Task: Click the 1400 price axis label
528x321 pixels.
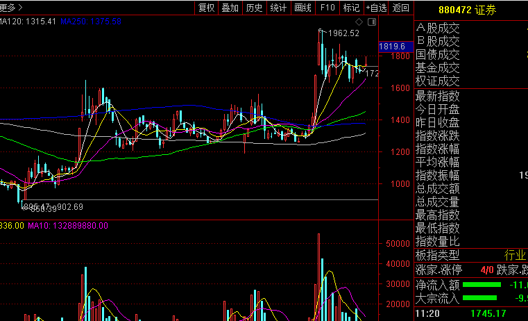Action: point(400,120)
